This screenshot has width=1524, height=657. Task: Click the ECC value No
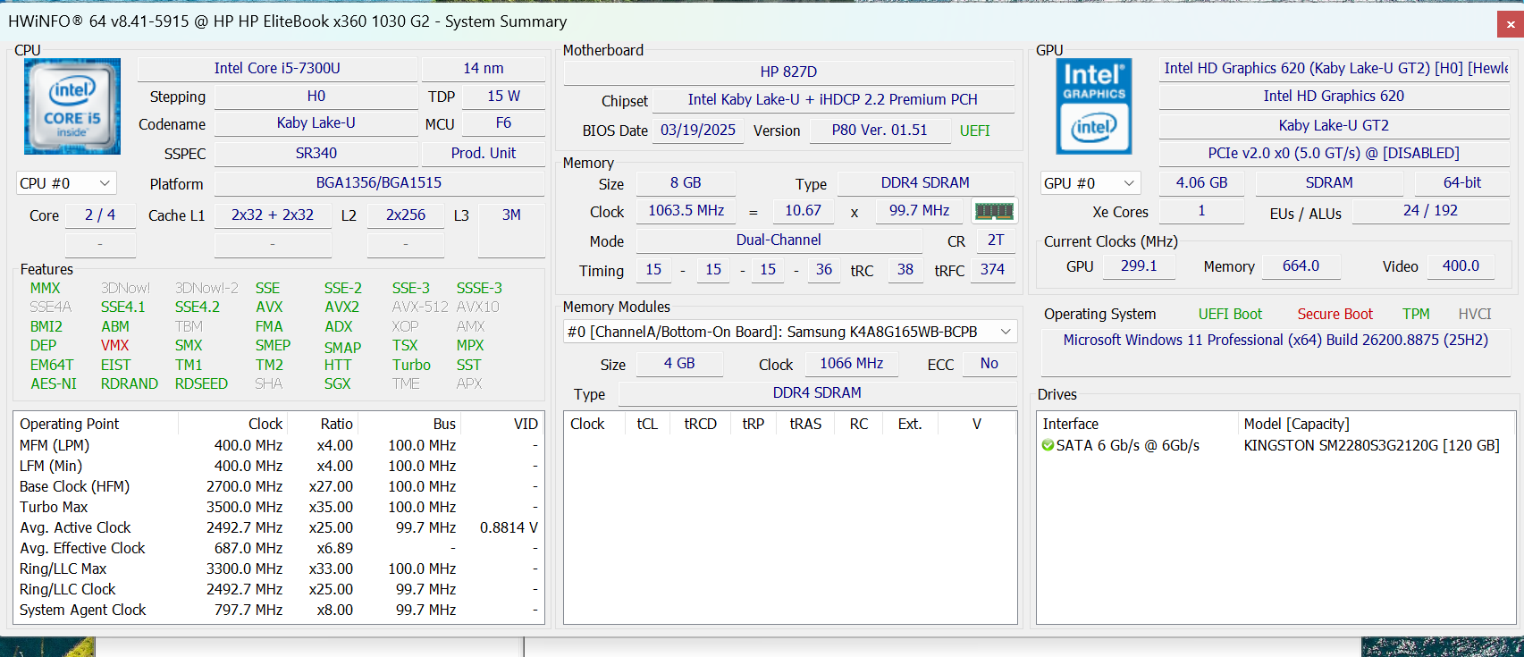(x=989, y=364)
